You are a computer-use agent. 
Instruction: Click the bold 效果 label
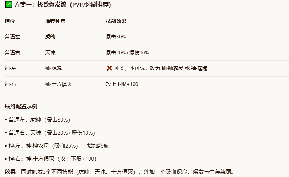pyautogui.click(x=10, y=172)
